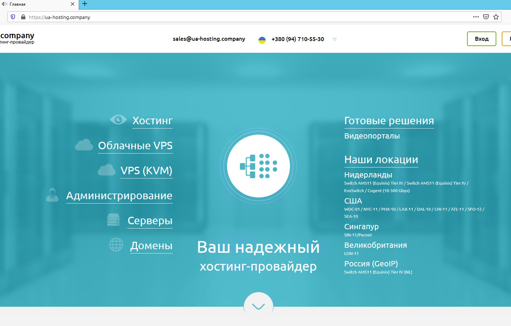Open a new browser tab with plus

85,4
